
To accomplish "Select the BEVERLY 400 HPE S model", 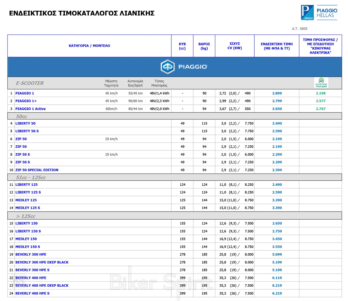I will (32, 294).
